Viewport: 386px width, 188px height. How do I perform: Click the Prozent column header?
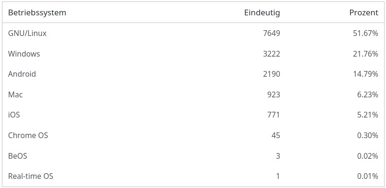tap(363, 12)
